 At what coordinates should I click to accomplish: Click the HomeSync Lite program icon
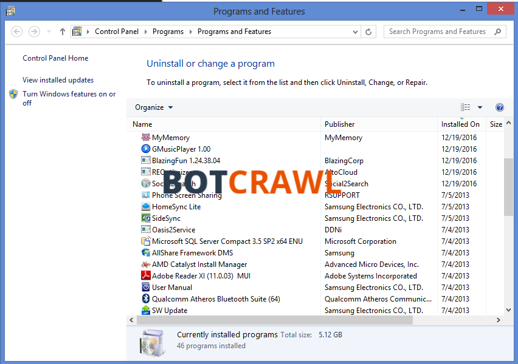(145, 206)
